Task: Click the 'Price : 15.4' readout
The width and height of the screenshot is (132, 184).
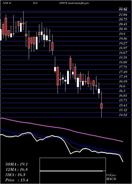Action: tap(16, 180)
